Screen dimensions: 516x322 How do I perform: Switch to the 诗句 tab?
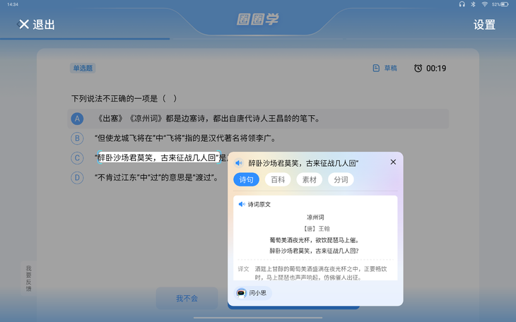click(x=247, y=180)
